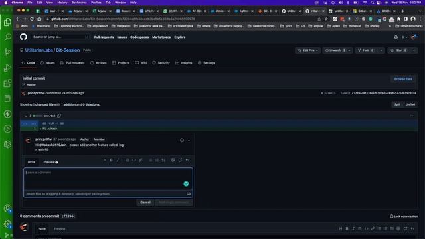Open VS Code Run and Debug icon
This screenshot has width=425, height=239.
(x=7, y=68)
